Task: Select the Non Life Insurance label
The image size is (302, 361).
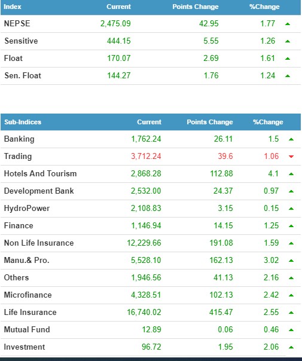Action: tap(39, 243)
